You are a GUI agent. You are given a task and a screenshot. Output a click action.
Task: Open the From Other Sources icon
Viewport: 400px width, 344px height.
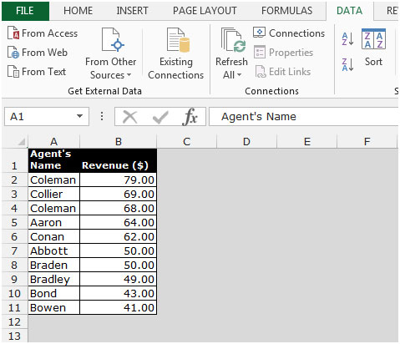113,40
